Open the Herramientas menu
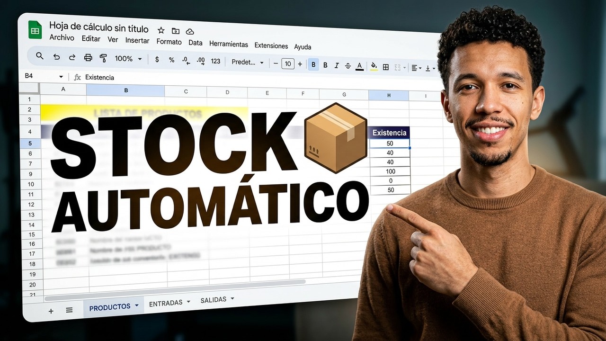 [229, 44]
